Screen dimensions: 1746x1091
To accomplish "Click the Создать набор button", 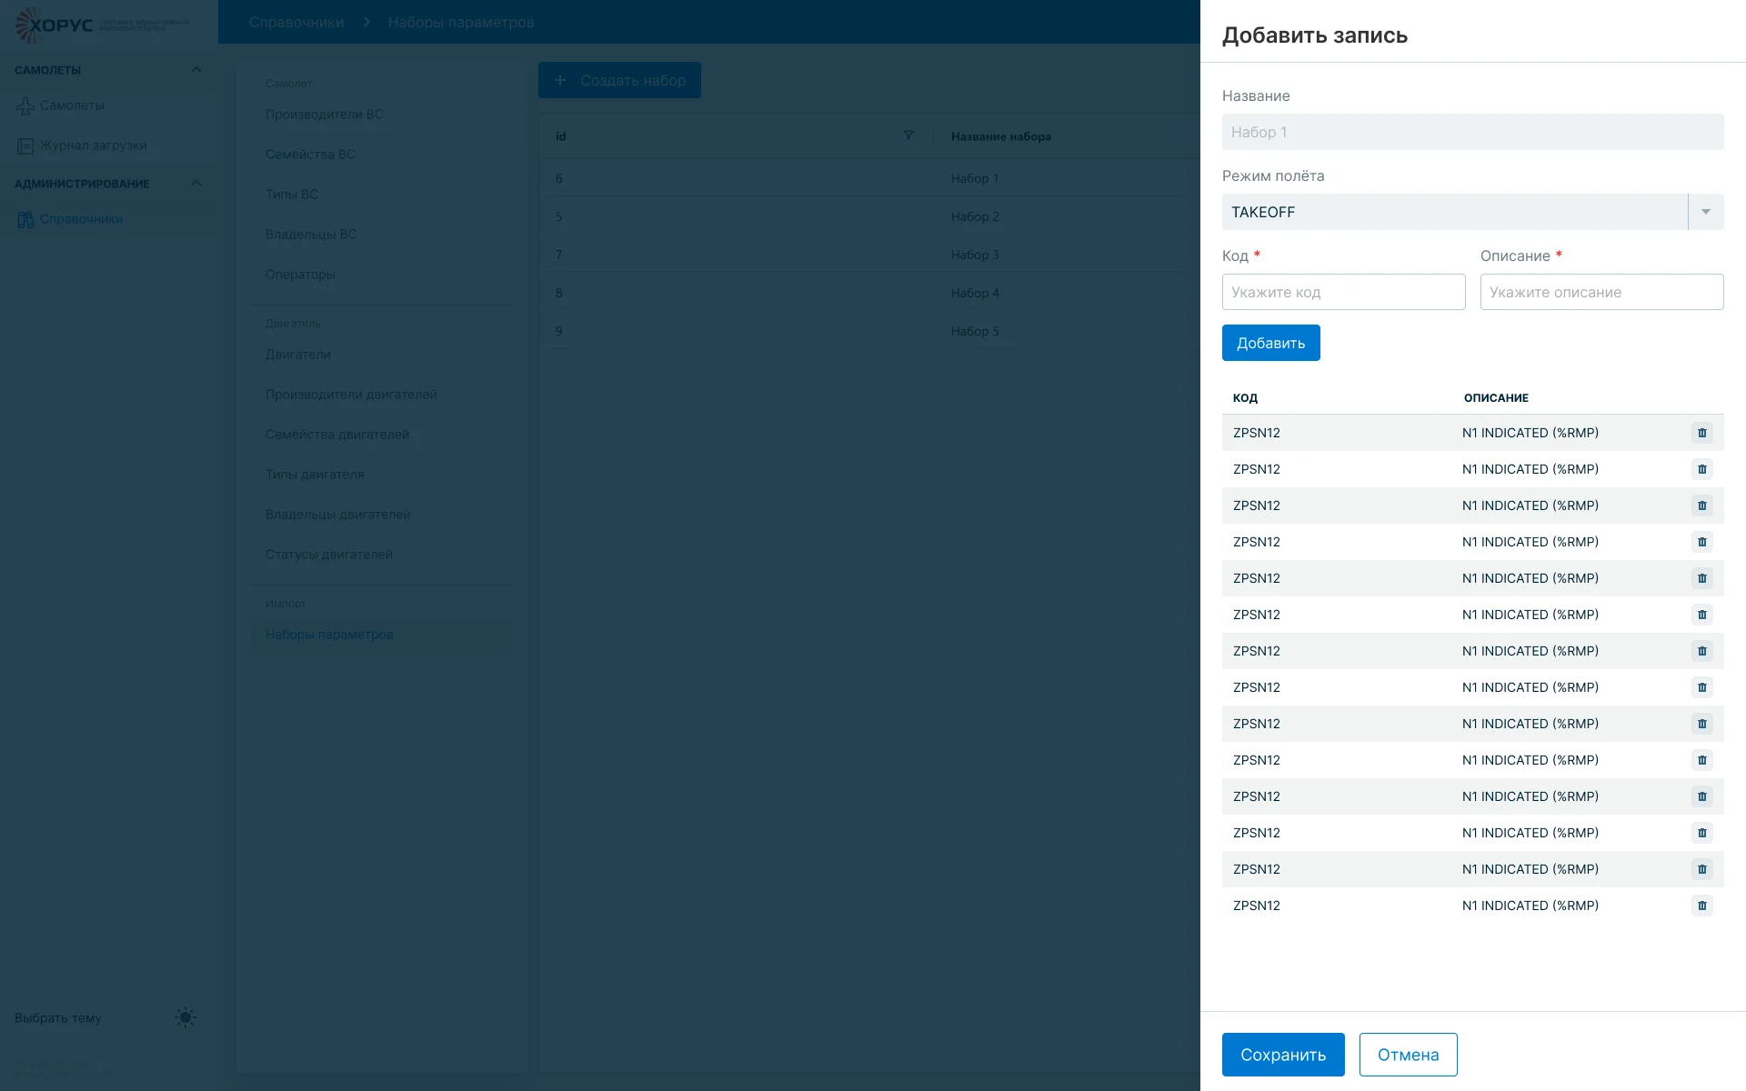I will tap(619, 80).
